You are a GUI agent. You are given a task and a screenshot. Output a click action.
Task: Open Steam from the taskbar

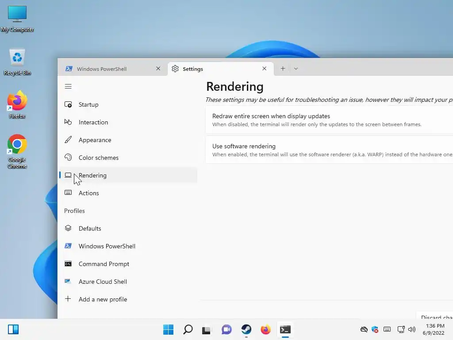click(x=246, y=329)
